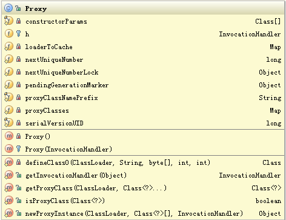Select the defineClass0 method signature
This screenshot has width=286, height=220.
coord(118,162)
